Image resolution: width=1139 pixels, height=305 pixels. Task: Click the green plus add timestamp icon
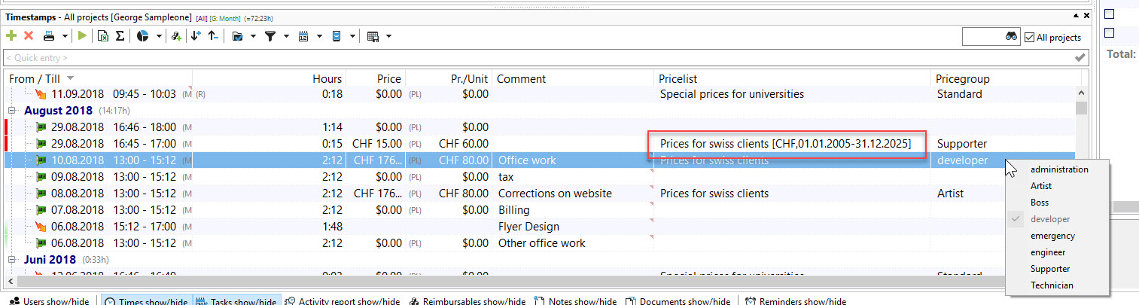[11, 36]
